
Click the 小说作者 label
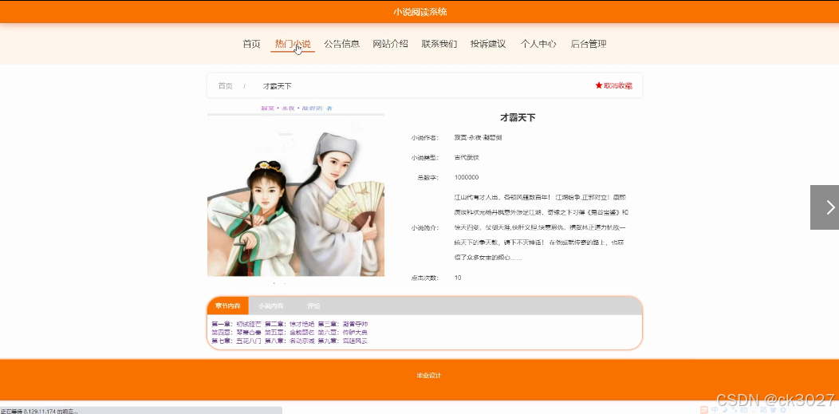coord(425,137)
